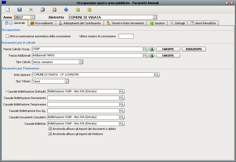236x162 pixels.
Task: Open the Tipo Calcolo dropdown
Action: [x=81, y=62]
